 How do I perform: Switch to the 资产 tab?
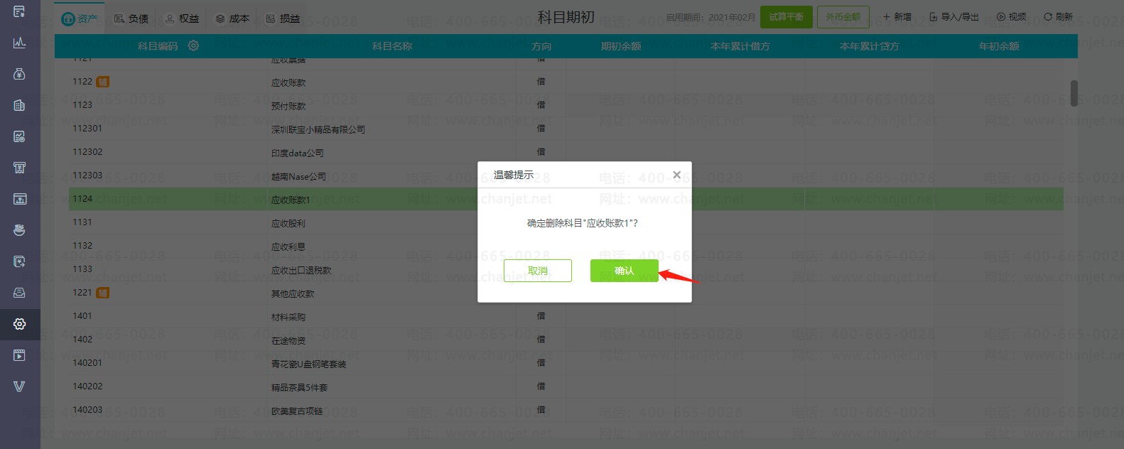[80, 18]
